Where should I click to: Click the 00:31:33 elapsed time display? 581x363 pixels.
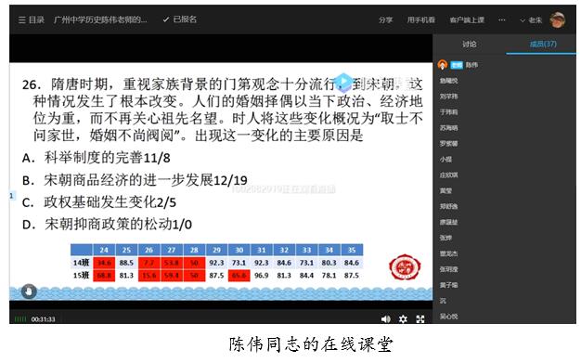(43, 319)
